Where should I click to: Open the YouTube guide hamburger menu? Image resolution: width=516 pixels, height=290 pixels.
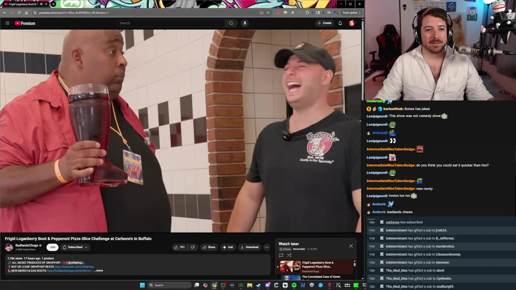7,23
